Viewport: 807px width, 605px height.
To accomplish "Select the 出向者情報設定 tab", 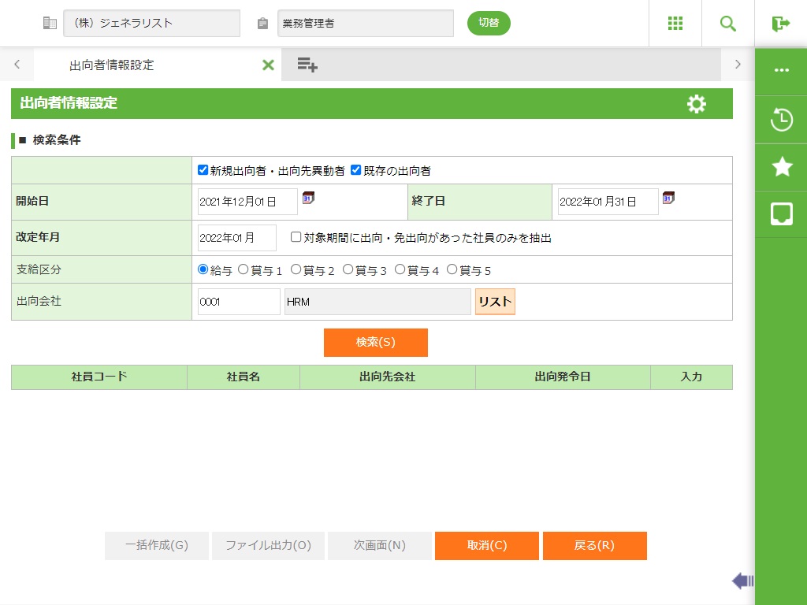I will point(112,65).
